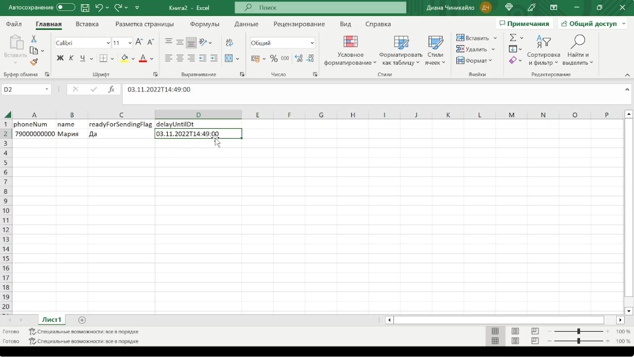
Task: Click the Format Painter brush icon
Action: pos(34,62)
